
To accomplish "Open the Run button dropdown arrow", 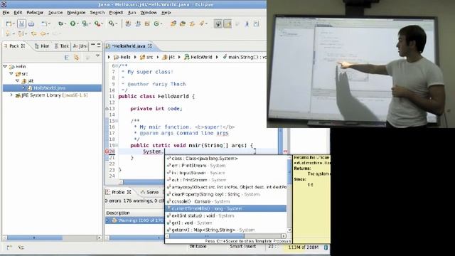I will (77, 24).
